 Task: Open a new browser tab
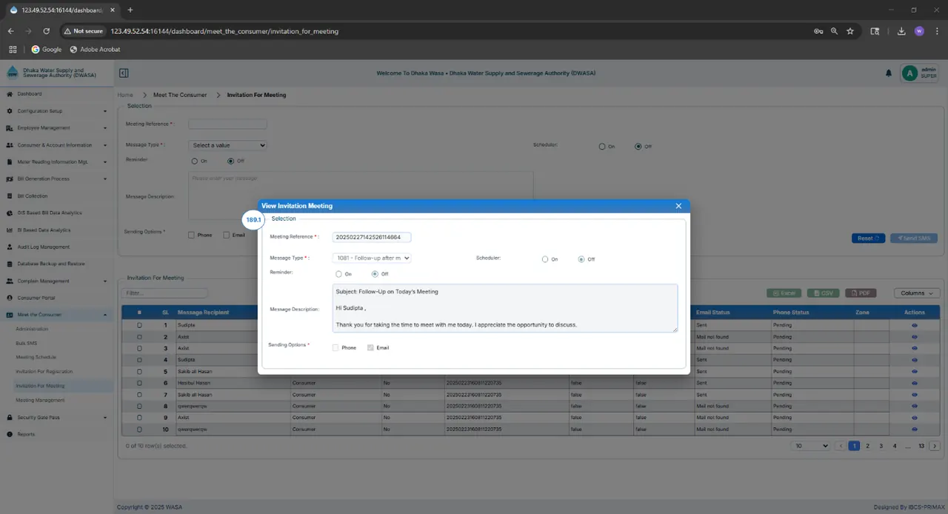point(130,10)
